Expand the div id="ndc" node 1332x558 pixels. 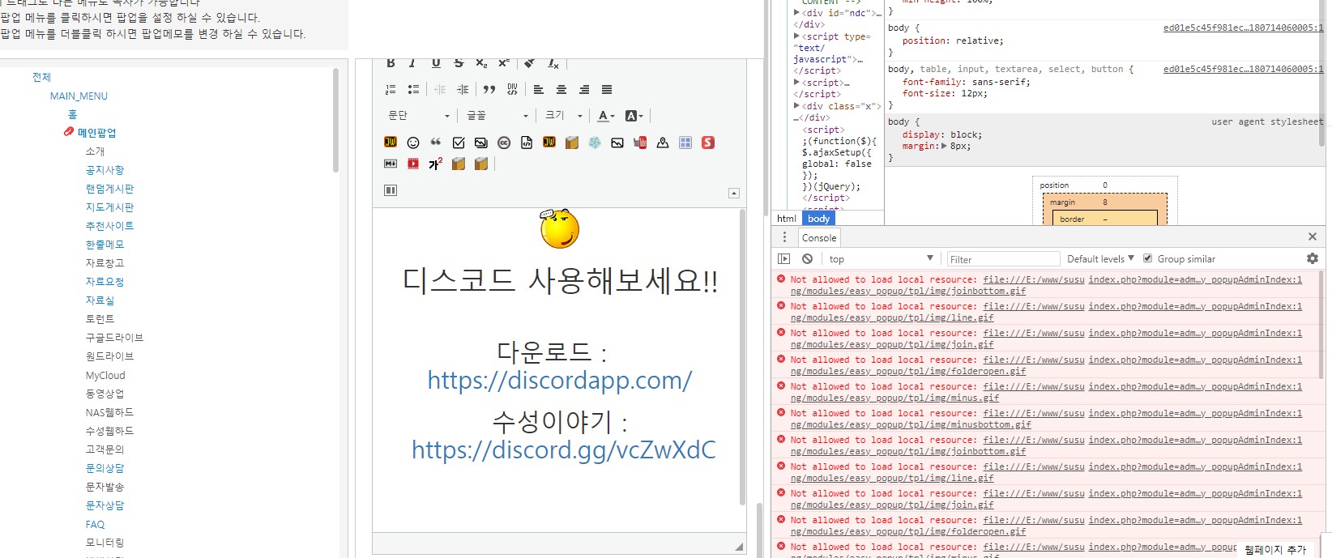coord(796,13)
